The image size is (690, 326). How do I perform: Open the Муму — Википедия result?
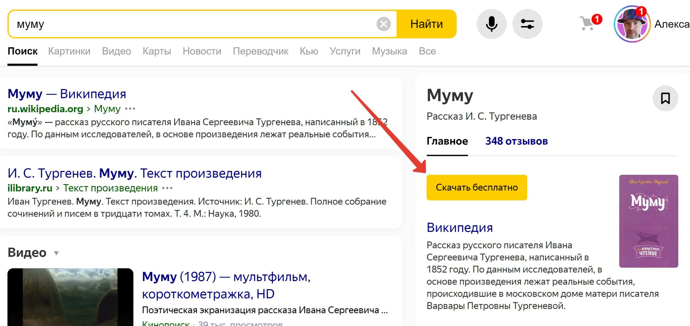click(67, 94)
